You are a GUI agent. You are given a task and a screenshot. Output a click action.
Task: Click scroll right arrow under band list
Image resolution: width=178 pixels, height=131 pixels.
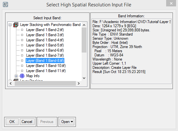(x=78, y=84)
